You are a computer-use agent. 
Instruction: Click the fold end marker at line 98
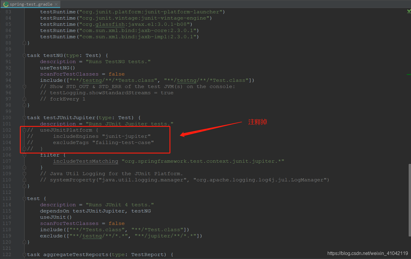pos(24,105)
